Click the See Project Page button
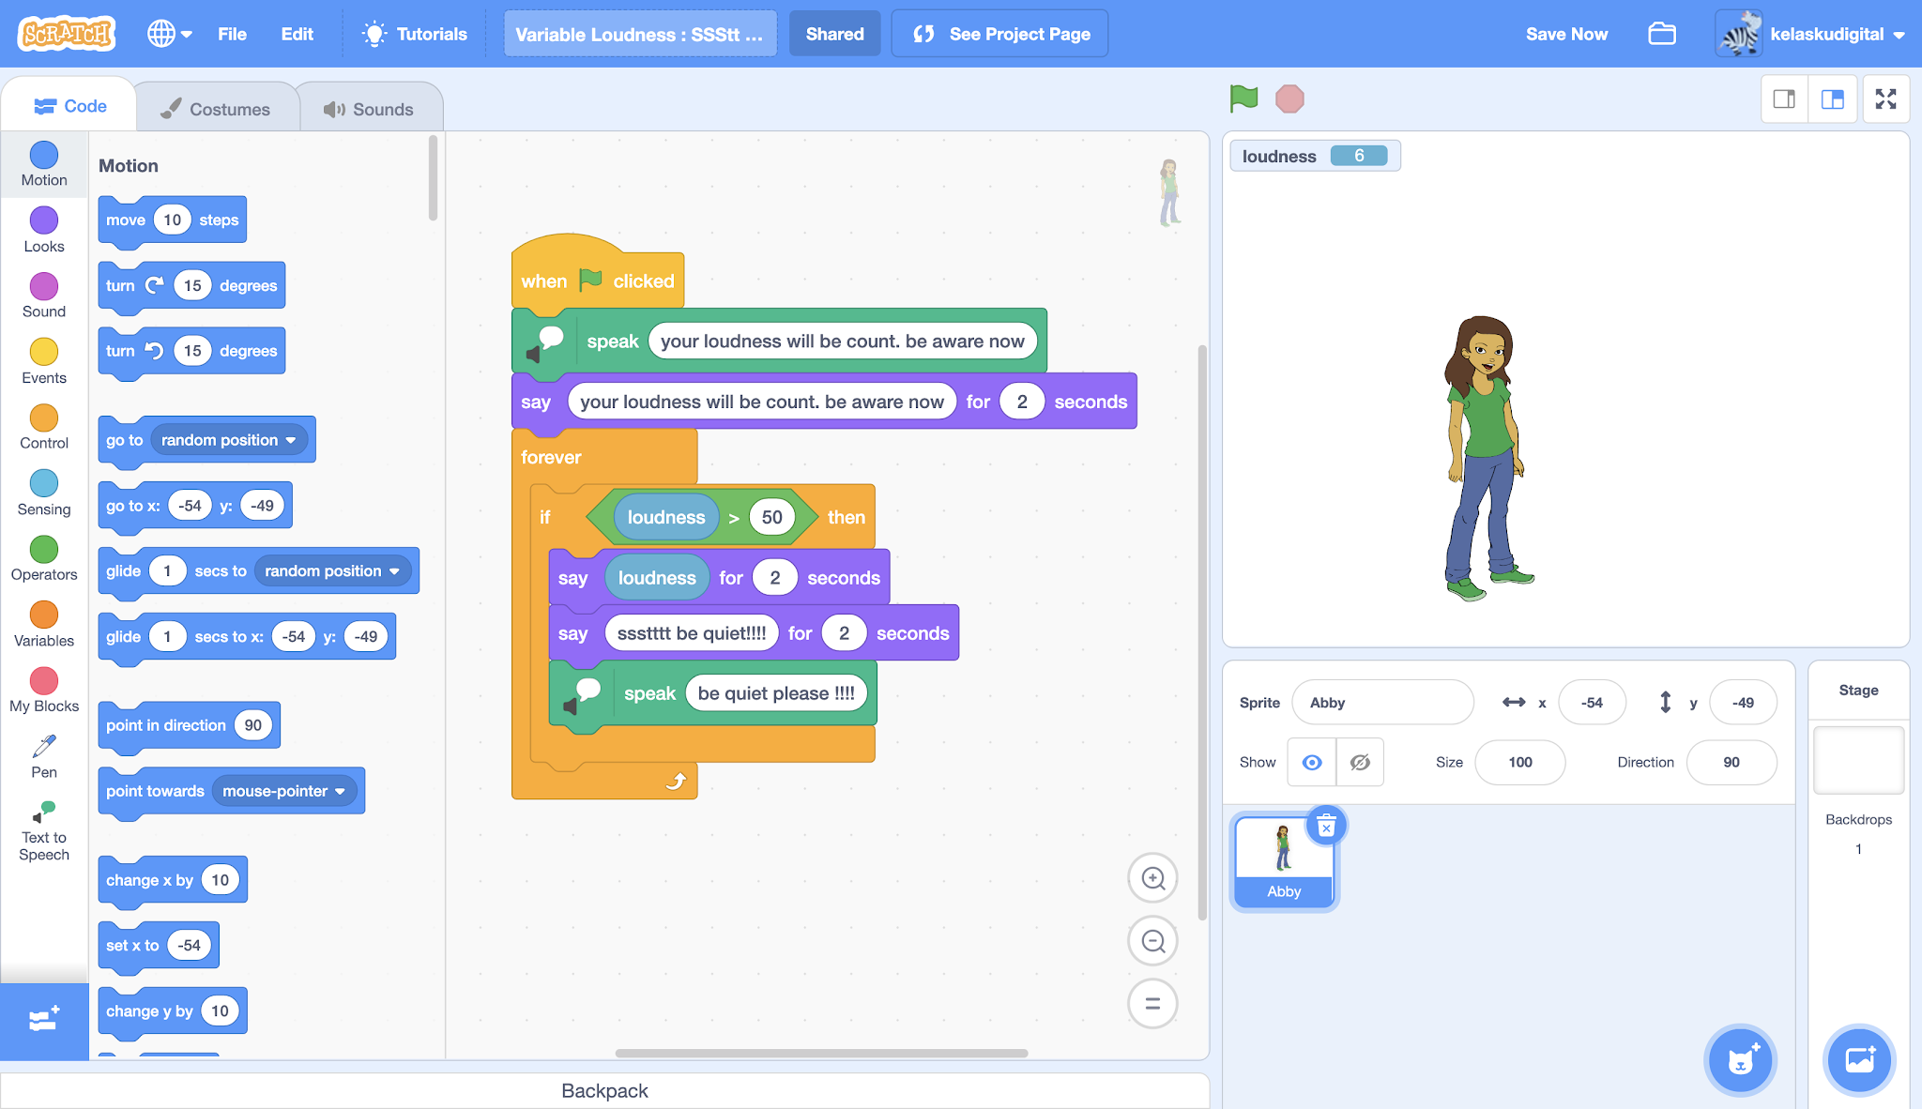Viewport: 1922px width, 1109px height. click(999, 33)
